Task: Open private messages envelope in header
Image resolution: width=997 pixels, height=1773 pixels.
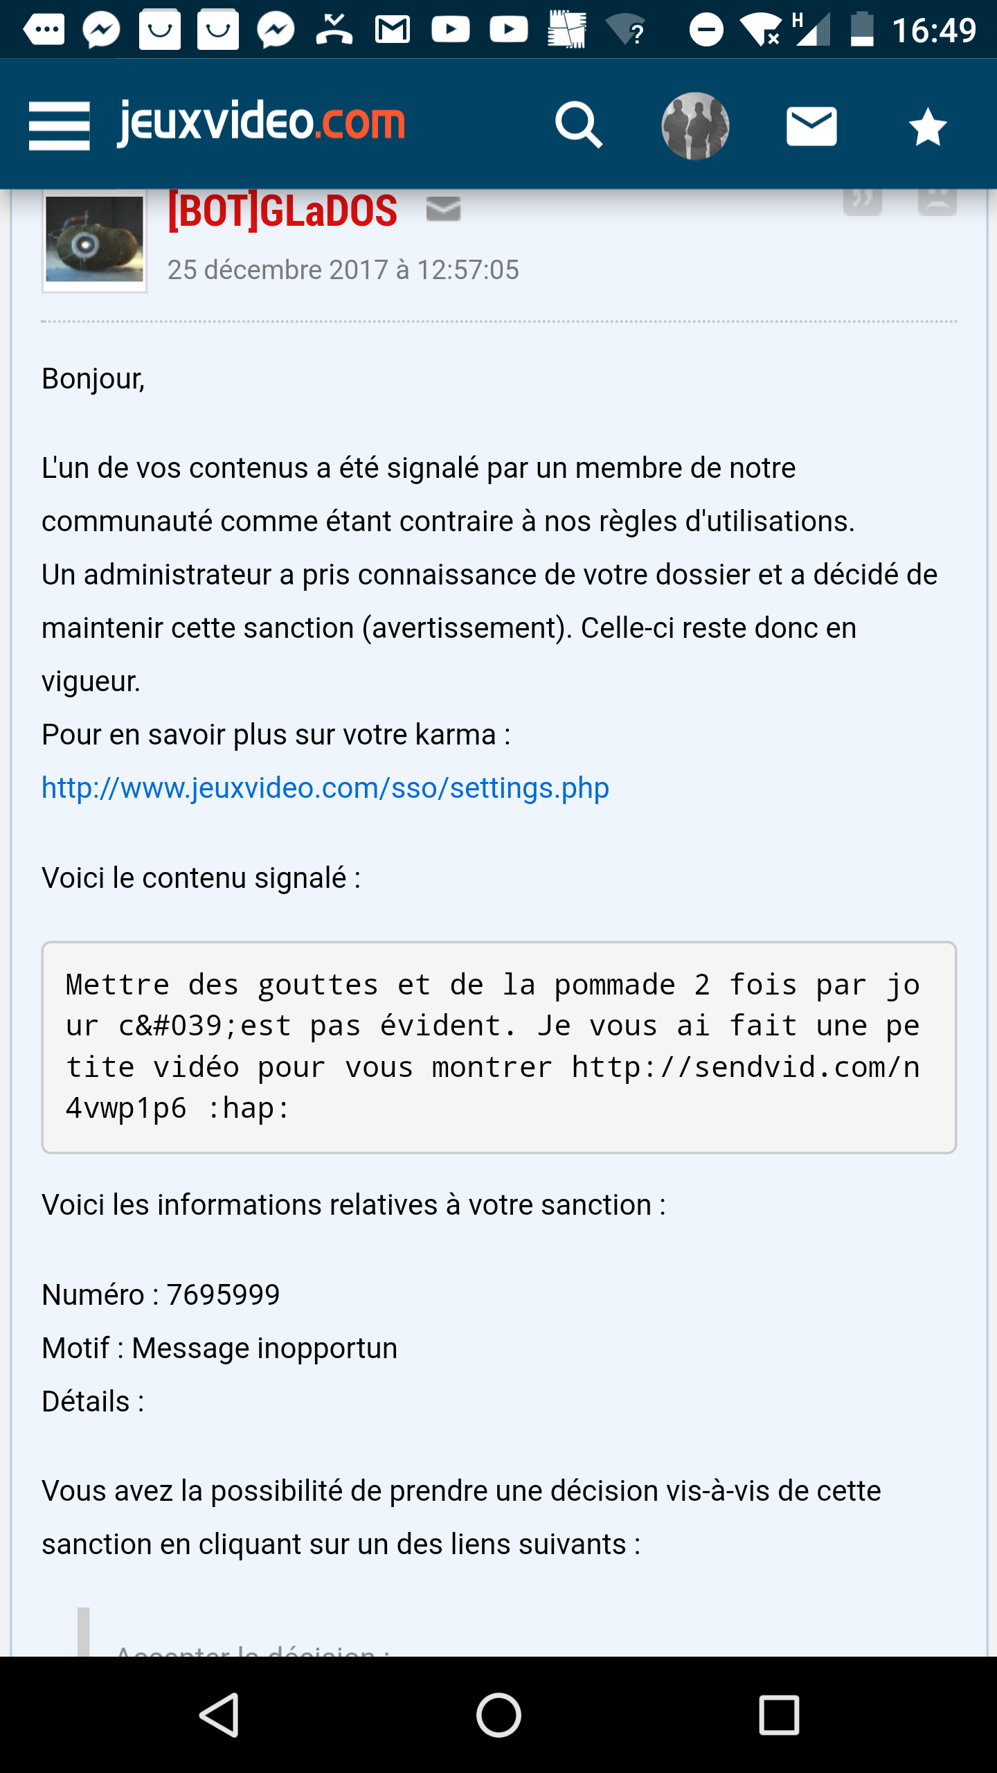Action: [x=811, y=126]
